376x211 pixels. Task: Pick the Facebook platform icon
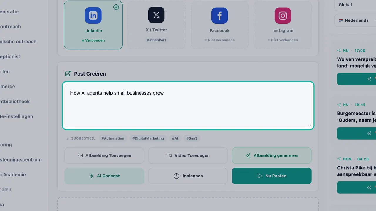[219, 16]
